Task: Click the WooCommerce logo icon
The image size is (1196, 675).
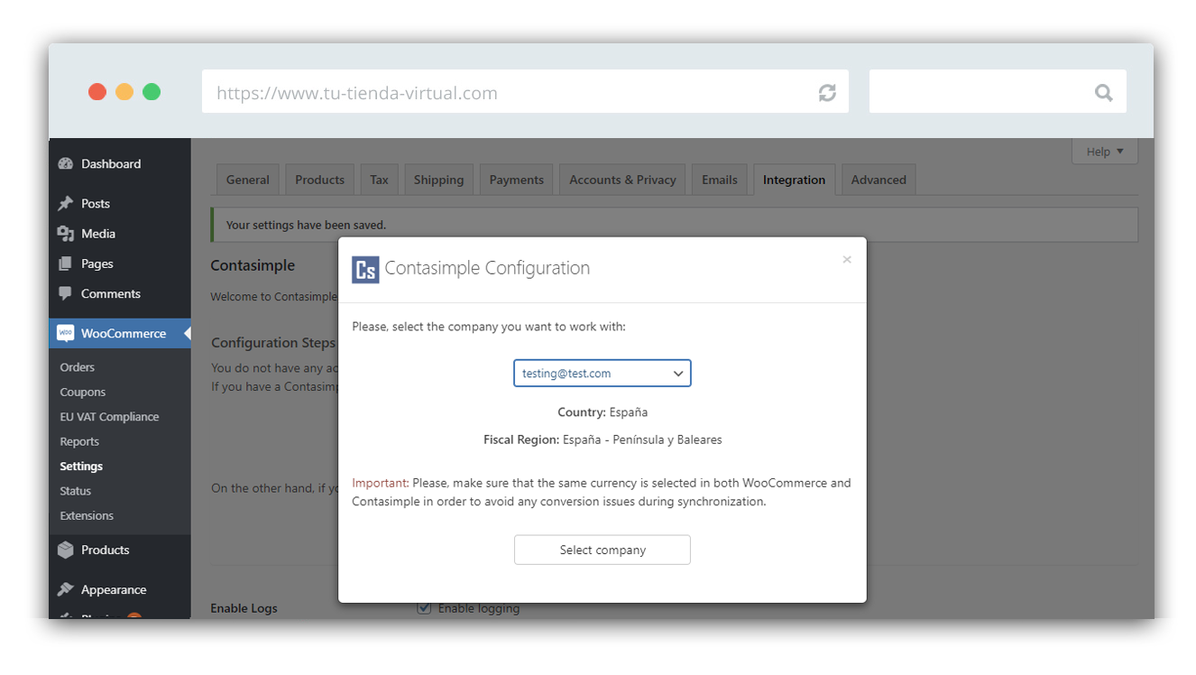Action: pyautogui.click(x=66, y=333)
